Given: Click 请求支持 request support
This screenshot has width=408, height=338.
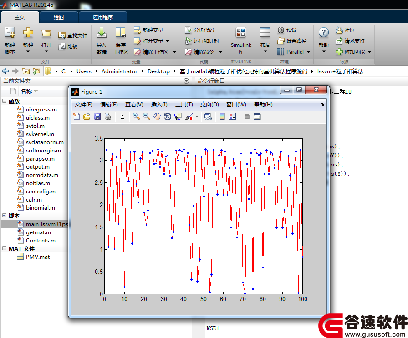Looking at the screenshot, I should 350,41.
